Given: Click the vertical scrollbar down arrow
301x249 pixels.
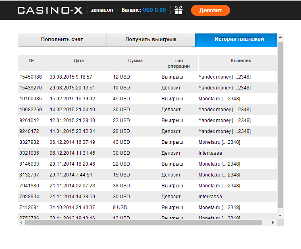Looking at the screenshot, I should [280, 216].
